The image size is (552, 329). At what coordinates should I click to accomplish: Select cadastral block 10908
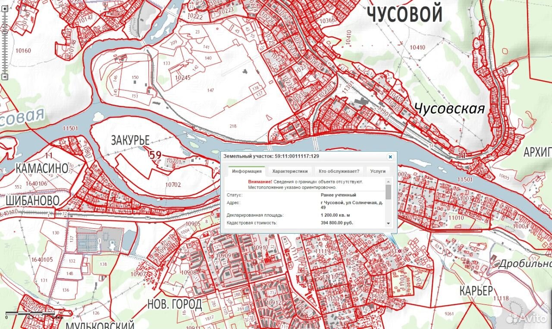[x=188, y=272]
